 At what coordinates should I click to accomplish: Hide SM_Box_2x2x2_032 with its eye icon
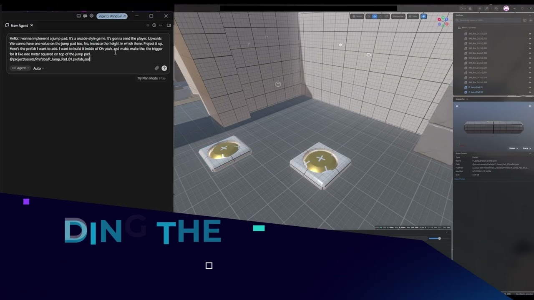(x=530, y=48)
